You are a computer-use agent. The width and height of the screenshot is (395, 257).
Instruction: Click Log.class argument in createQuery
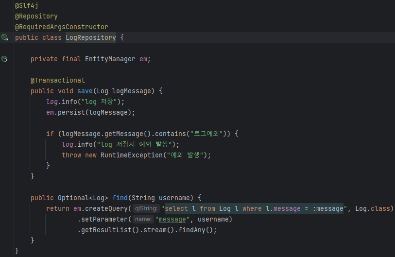click(x=372, y=208)
